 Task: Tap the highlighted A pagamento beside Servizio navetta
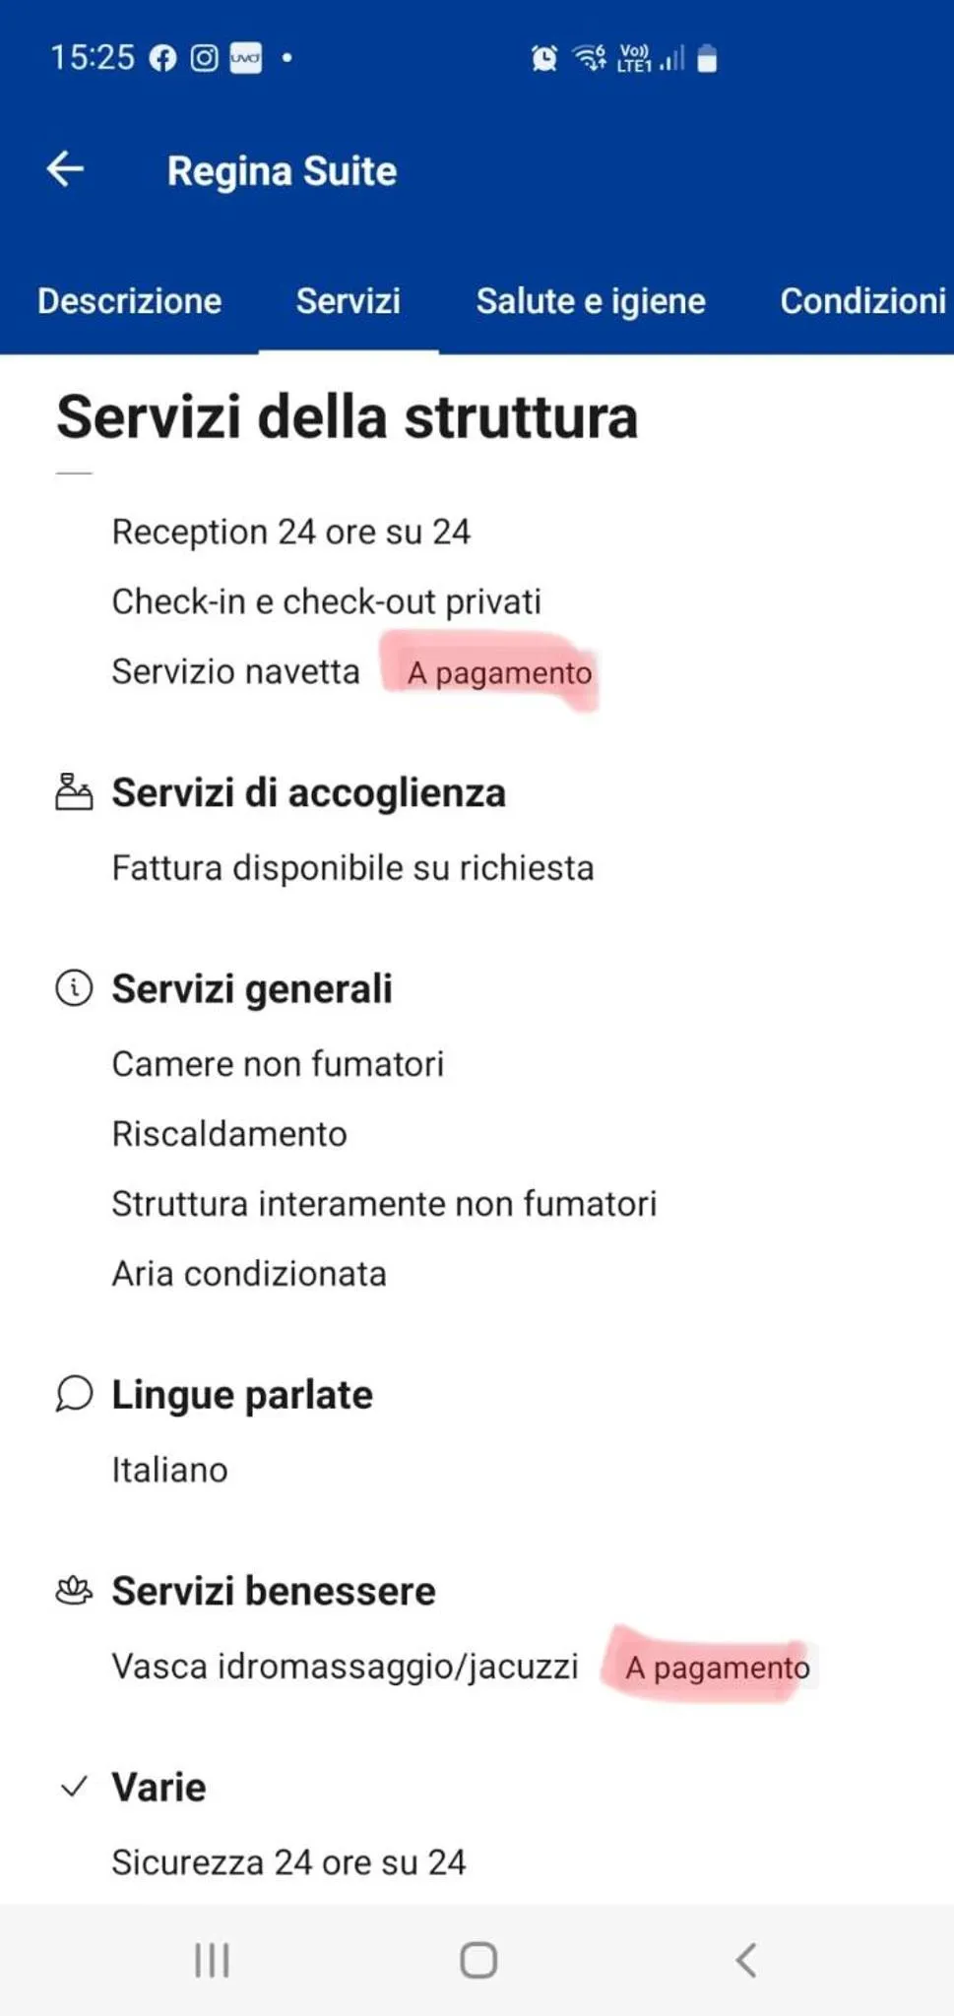[499, 671]
